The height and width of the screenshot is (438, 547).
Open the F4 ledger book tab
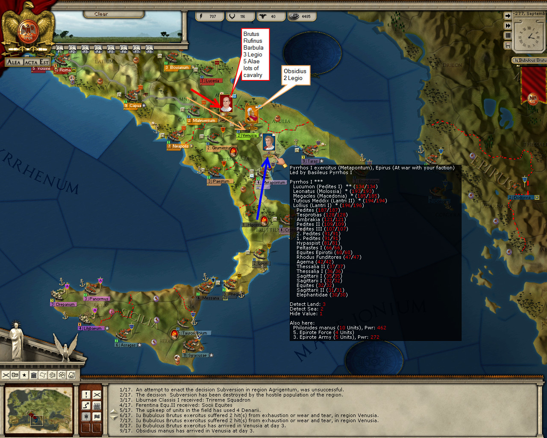pos(98,49)
